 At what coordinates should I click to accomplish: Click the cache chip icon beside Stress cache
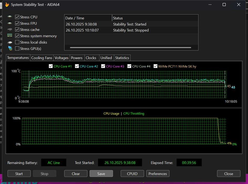10,29
